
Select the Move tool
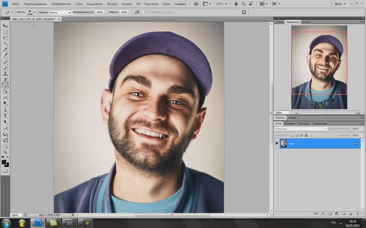click(5, 26)
